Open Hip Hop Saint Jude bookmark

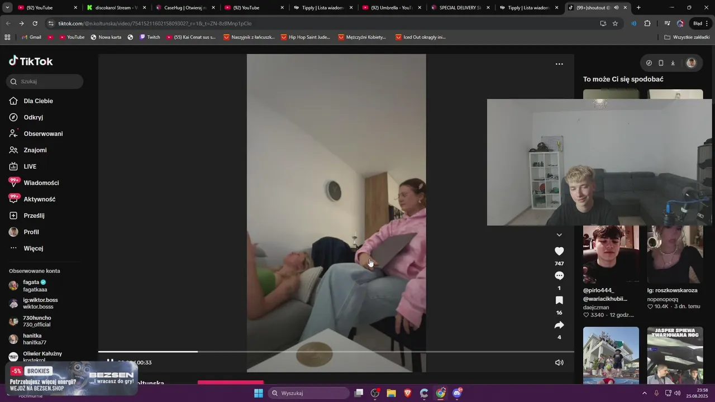(305, 37)
